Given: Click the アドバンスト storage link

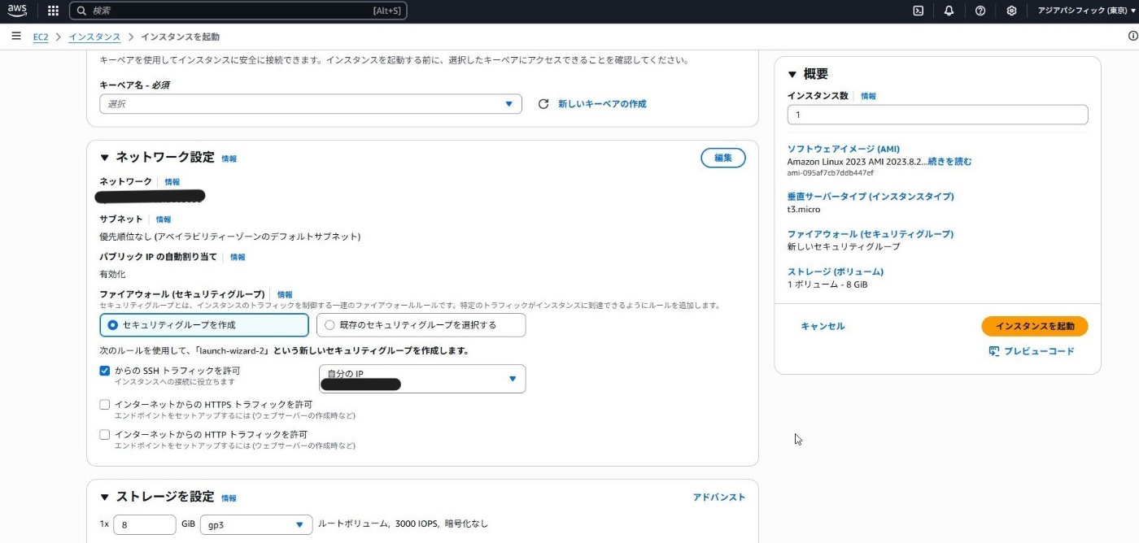Looking at the screenshot, I should tap(719, 497).
